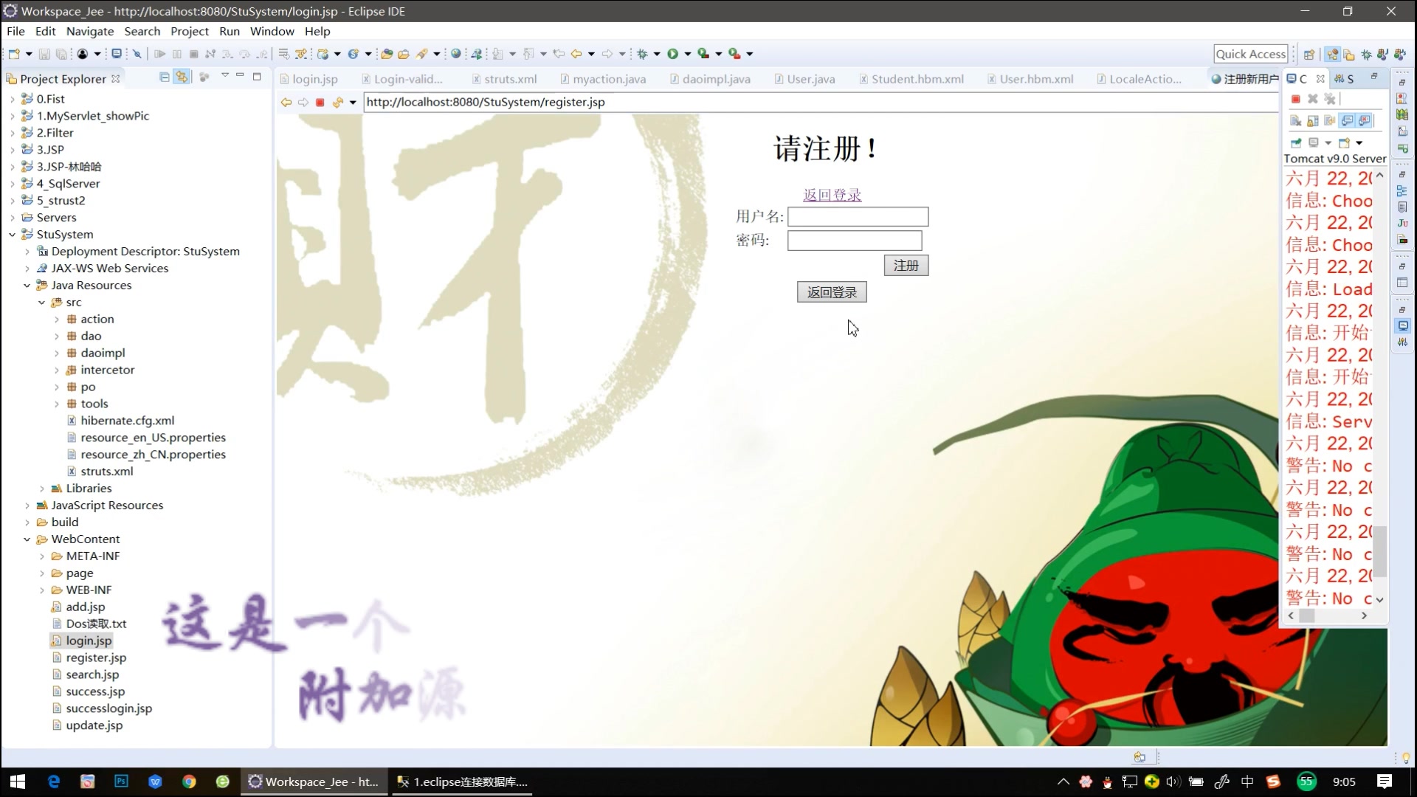Click the Open Perspective icon
The height and width of the screenshot is (797, 1417).
(x=1309, y=55)
